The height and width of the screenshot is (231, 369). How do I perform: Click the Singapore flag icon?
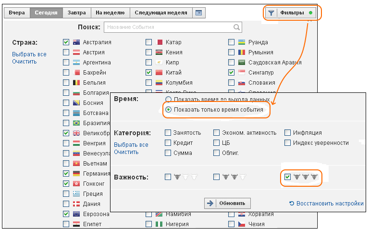[242, 73]
